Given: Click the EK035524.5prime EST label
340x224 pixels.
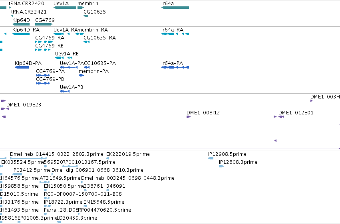Looking at the screenshot, I should (x=23, y=162).
